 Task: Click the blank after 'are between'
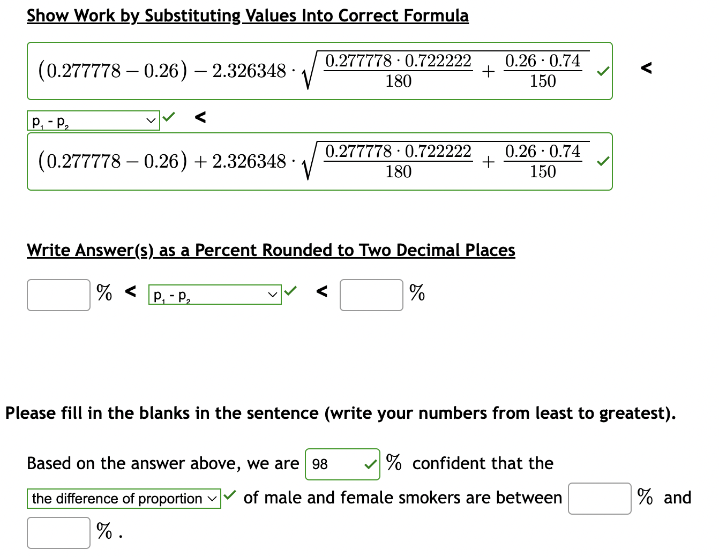[599, 498]
